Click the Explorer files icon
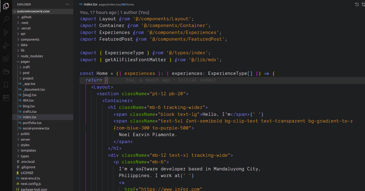This screenshot has width=365, height=191. coord(6,6)
